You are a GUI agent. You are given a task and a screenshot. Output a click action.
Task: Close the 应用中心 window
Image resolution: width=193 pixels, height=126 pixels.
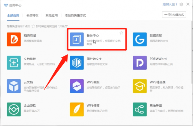point(188,4)
